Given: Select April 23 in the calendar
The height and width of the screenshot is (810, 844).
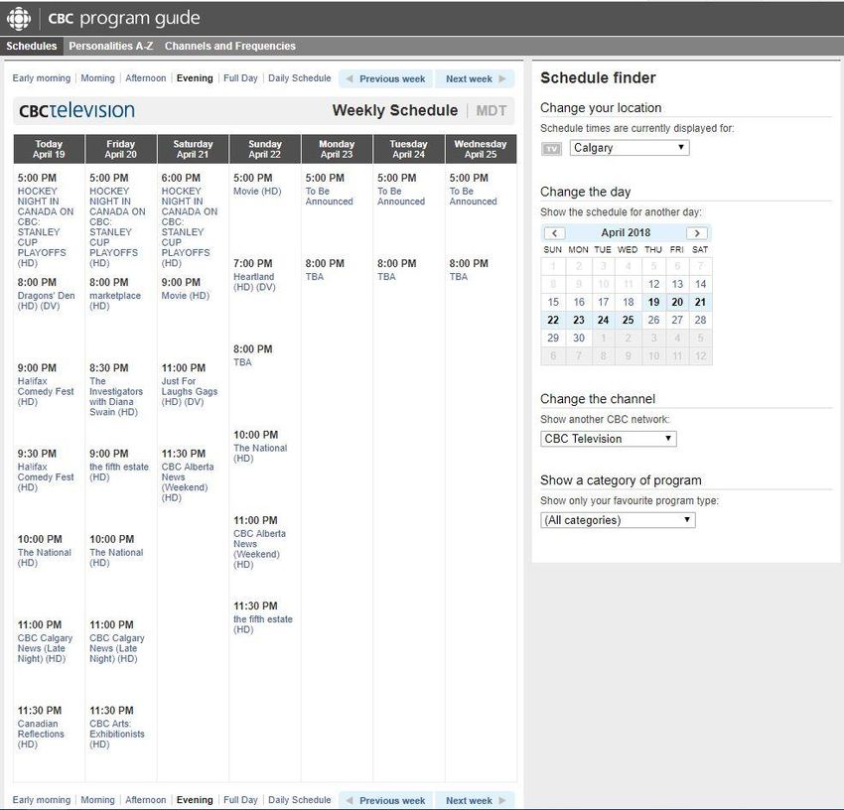Looking at the screenshot, I should point(578,320).
